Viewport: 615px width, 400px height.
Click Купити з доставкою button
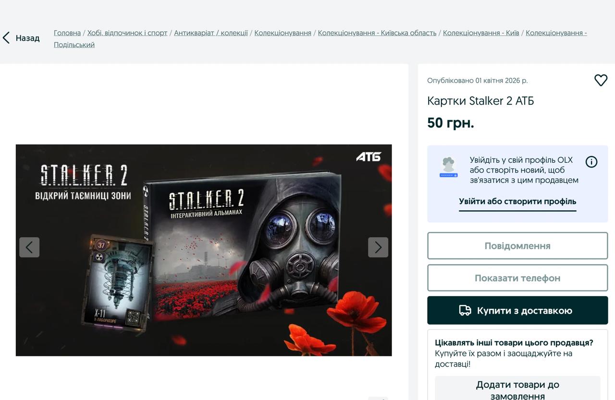tap(517, 311)
